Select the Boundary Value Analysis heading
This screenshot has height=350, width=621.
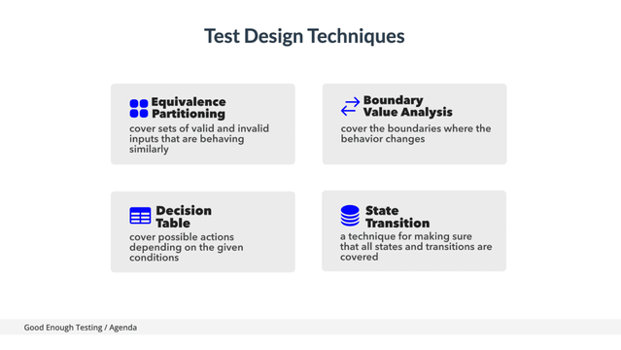[x=407, y=106]
